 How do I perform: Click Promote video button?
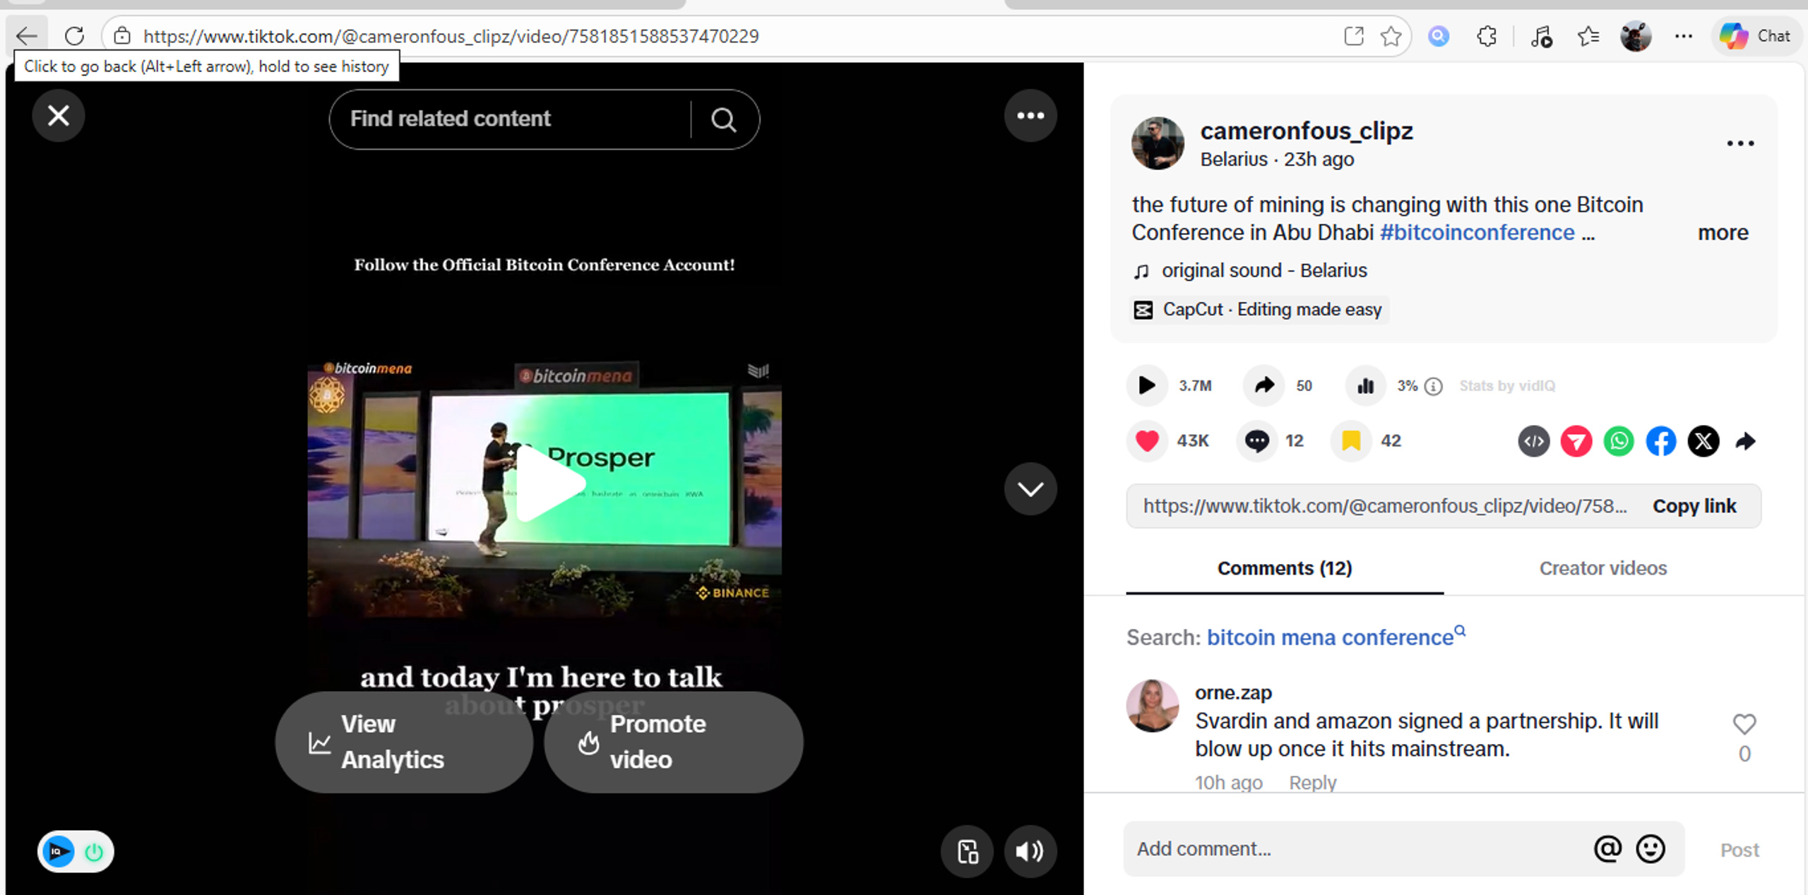click(673, 742)
